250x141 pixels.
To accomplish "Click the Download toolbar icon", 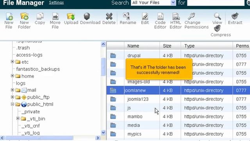I will pyautogui.click(x=87, y=16).
